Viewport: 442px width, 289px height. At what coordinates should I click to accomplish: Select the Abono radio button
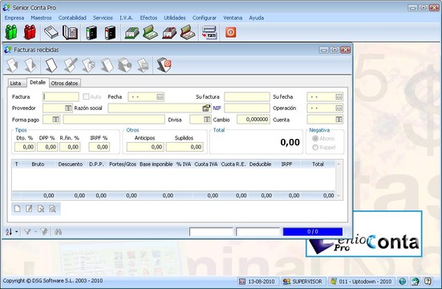click(x=315, y=139)
